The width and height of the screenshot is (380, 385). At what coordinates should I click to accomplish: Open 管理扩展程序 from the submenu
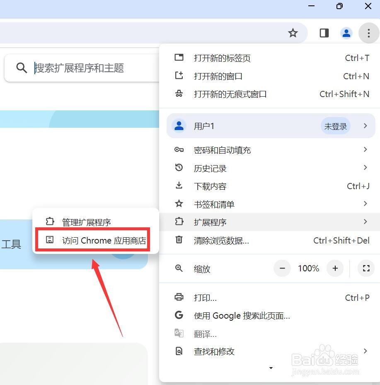point(86,222)
